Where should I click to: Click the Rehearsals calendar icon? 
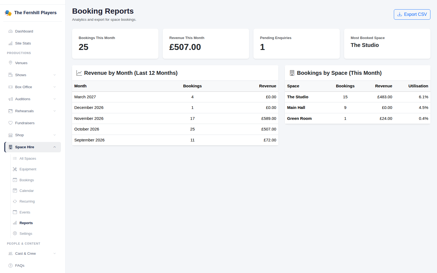tap(10, 111)
